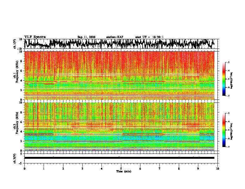
Task: Click time-axis tick label '2'
Action: coord(63,169)
